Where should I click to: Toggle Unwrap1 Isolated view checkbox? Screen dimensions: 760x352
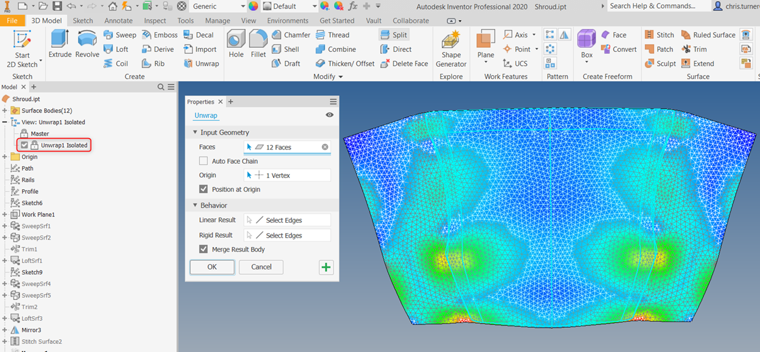pos(24,145)
